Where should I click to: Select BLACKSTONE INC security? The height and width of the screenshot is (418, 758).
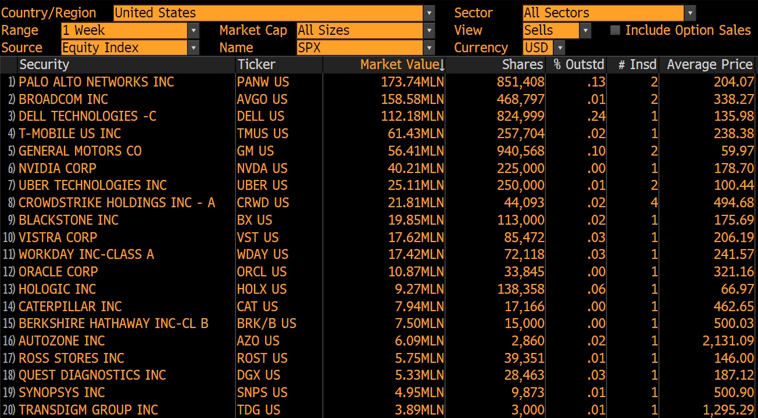coord(69,220)
